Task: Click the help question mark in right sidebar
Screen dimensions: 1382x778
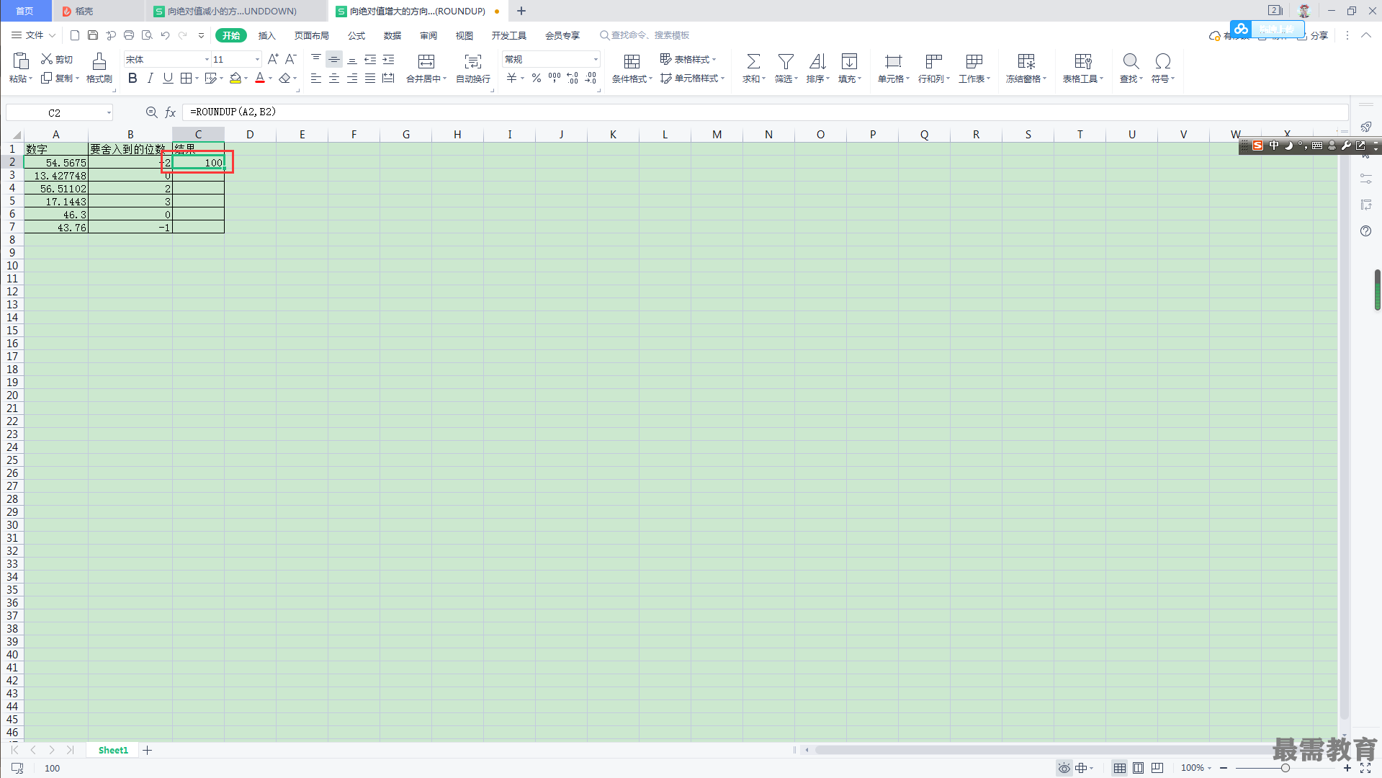Action: [x=1365, y=231]
